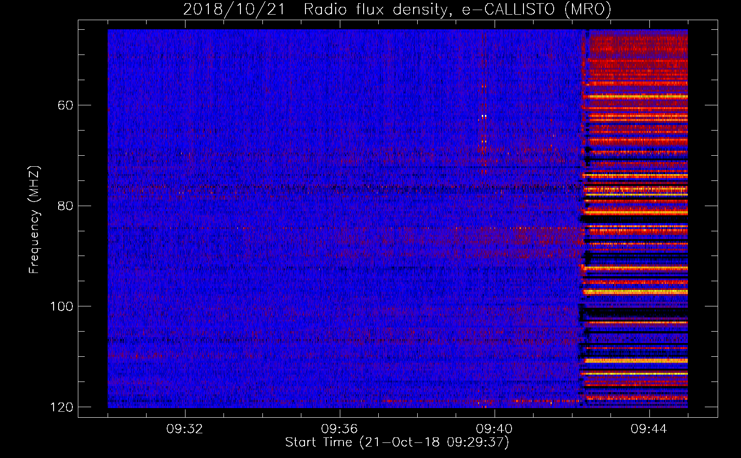The width and height of the screenshot is (741, 458).
Task: Click the 'Frequency (MHZ)' y-axis label
Action: coord(34,220)
